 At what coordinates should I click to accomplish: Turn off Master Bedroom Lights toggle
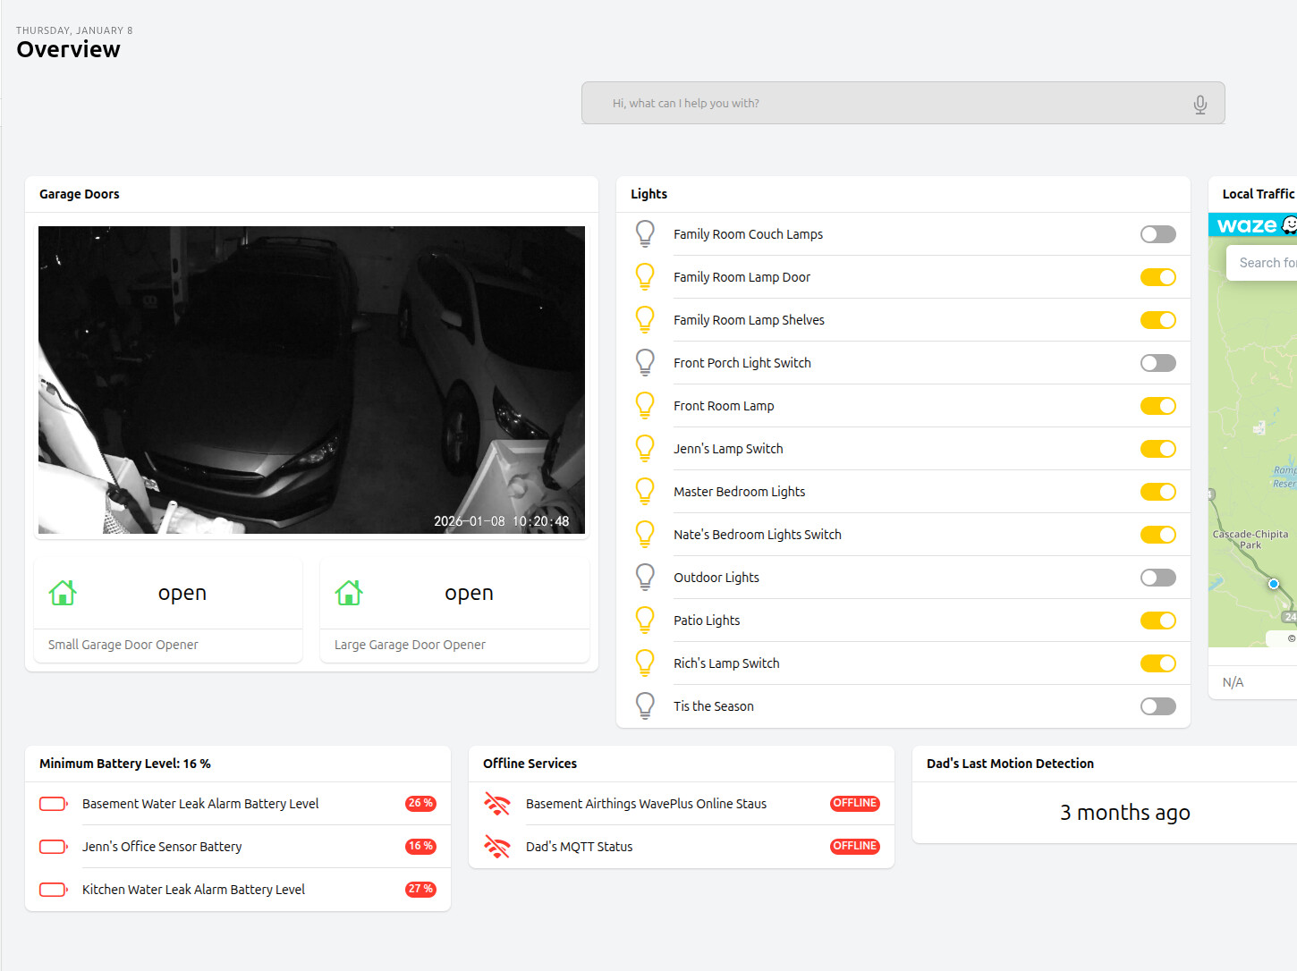1157,492
